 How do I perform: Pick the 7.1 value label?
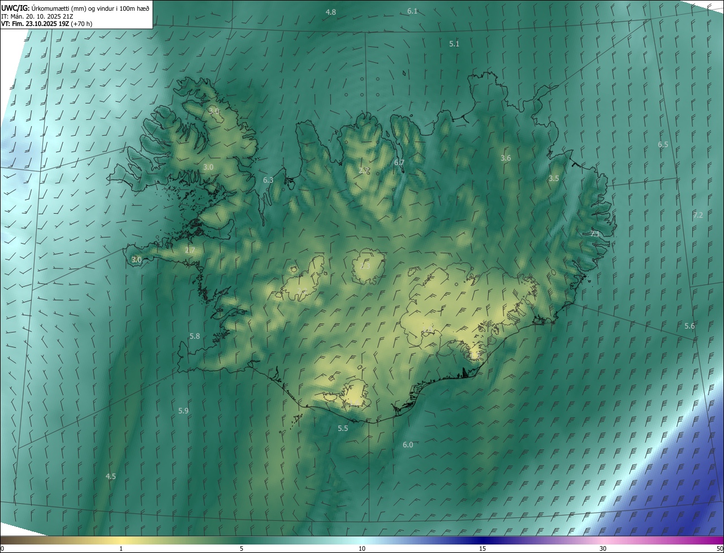pyautogui.click(x=595, y=234)
